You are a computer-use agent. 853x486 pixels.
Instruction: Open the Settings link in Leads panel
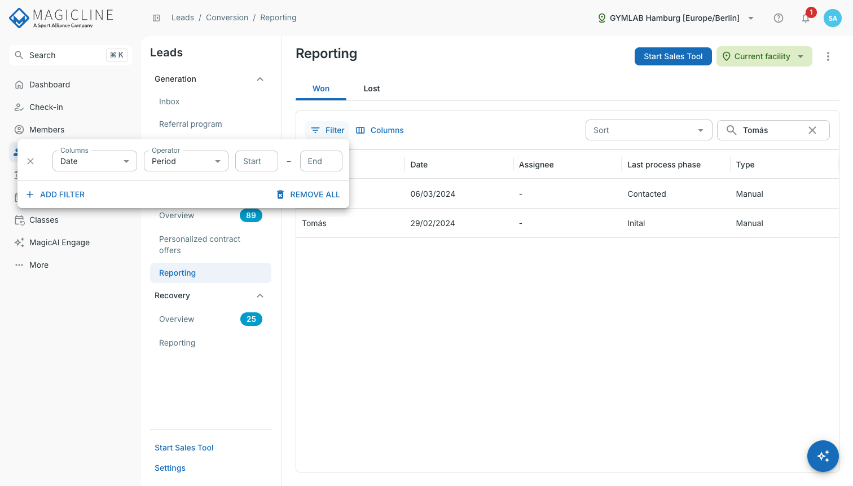click(170, 468)
